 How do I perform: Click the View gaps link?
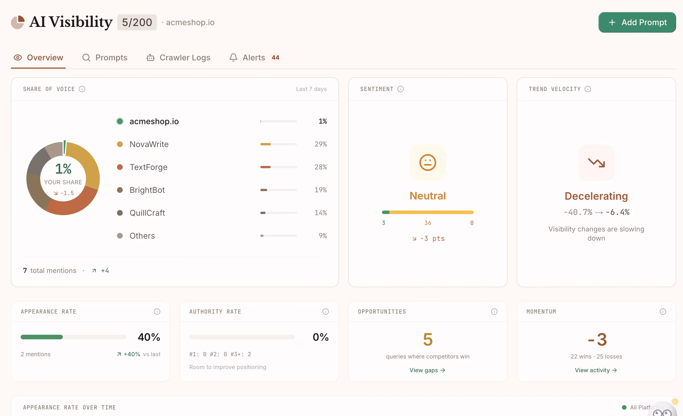(x=427, y=370)
